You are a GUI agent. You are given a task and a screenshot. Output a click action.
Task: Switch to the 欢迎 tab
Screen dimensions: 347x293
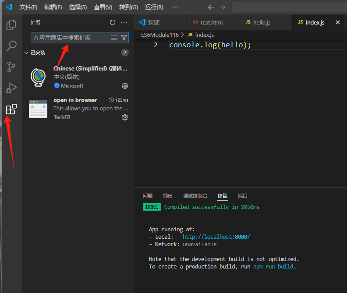[x=160, y=22]
